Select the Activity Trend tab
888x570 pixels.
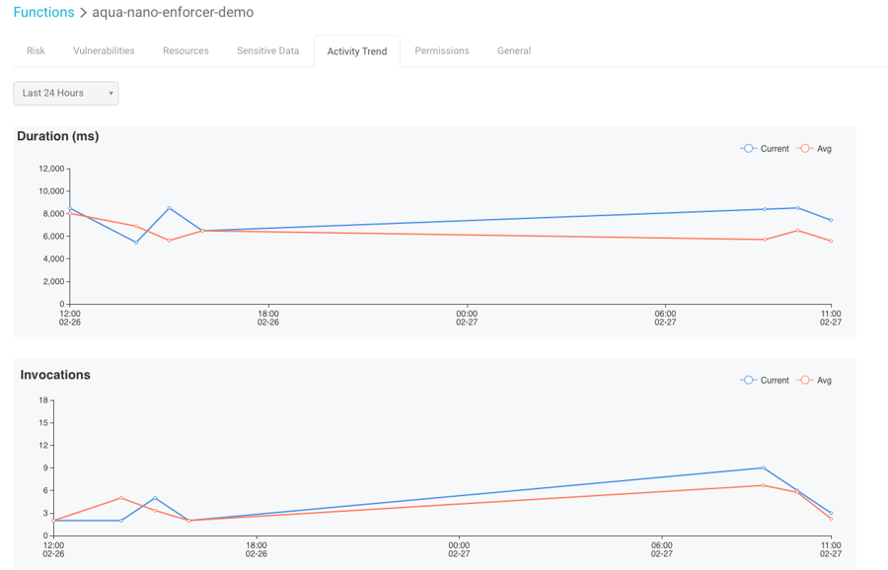[357, 51]
